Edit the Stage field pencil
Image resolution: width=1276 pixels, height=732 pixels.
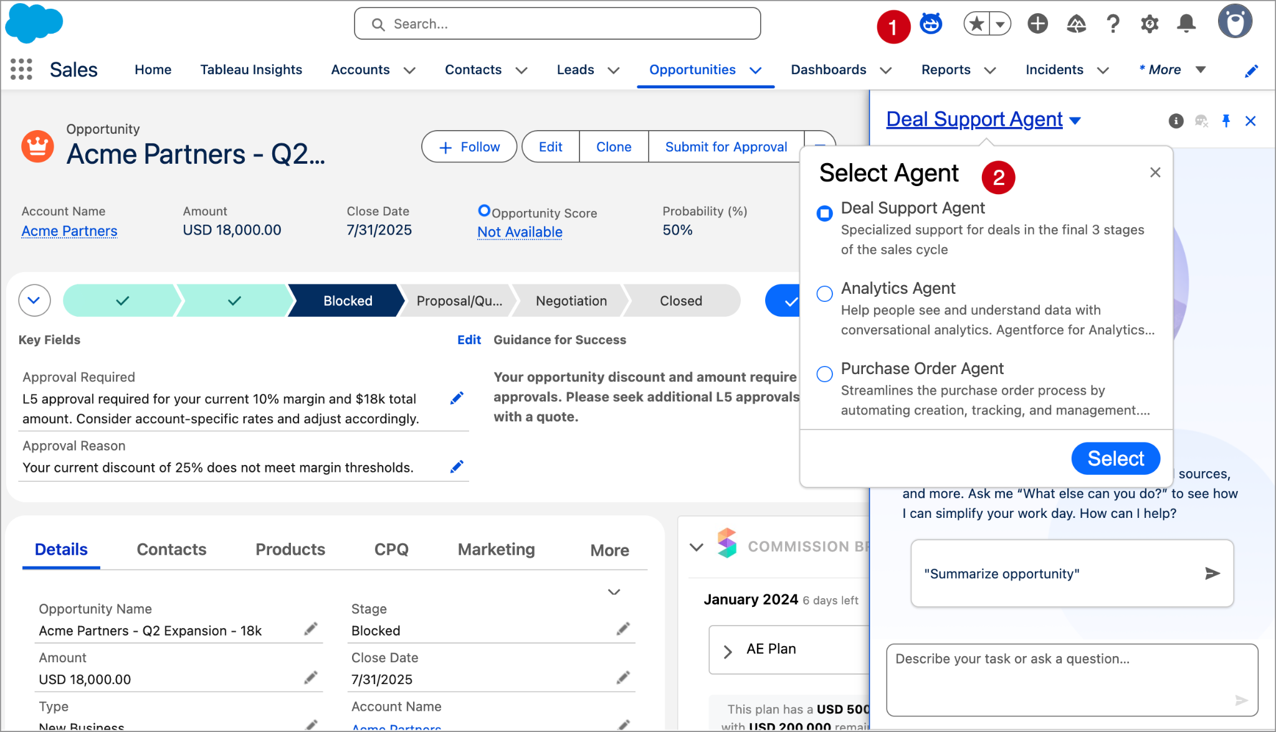coord(623,629)
